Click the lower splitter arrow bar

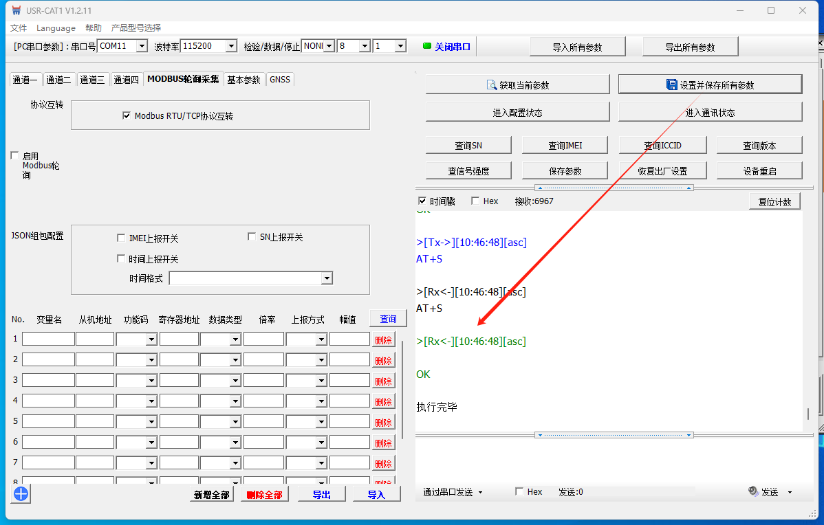614,435
